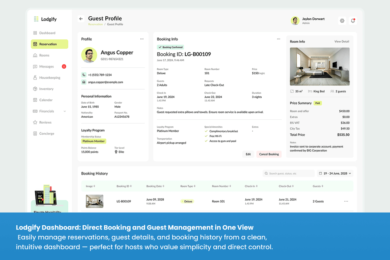The image size is (390, 260).
Task: Click LG-B00109 in booking history row
Action: click(124, 202)
